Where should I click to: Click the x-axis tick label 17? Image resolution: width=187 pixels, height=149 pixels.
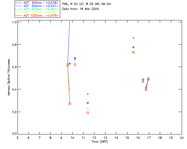pyautogui.click(x=149, y=138)
